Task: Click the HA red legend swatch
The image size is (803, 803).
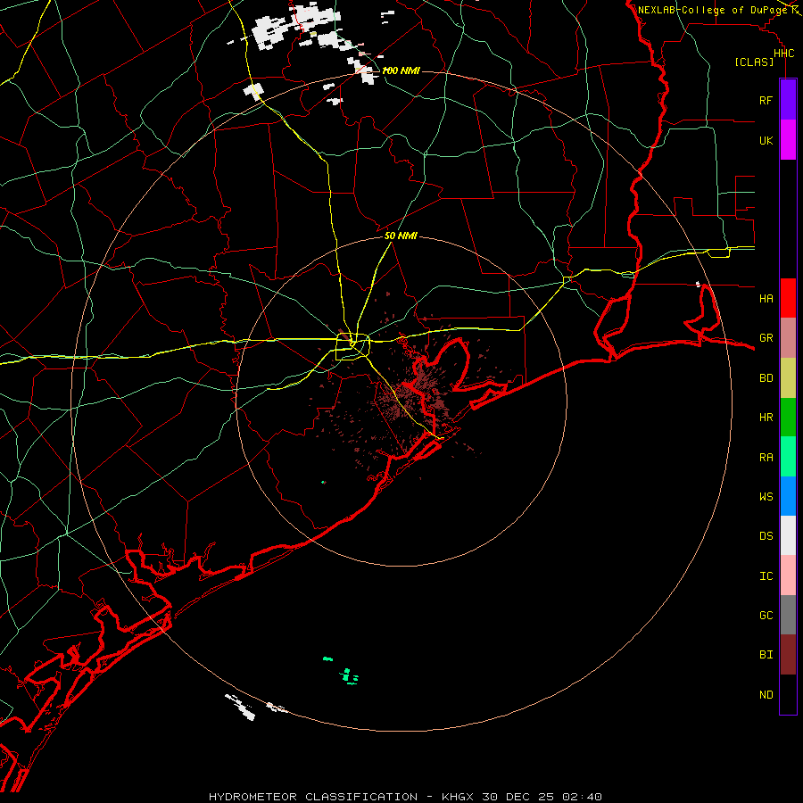Action: [x=788, y=298]
